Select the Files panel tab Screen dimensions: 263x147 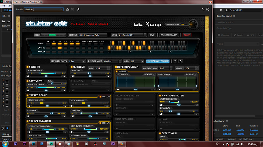5,16
